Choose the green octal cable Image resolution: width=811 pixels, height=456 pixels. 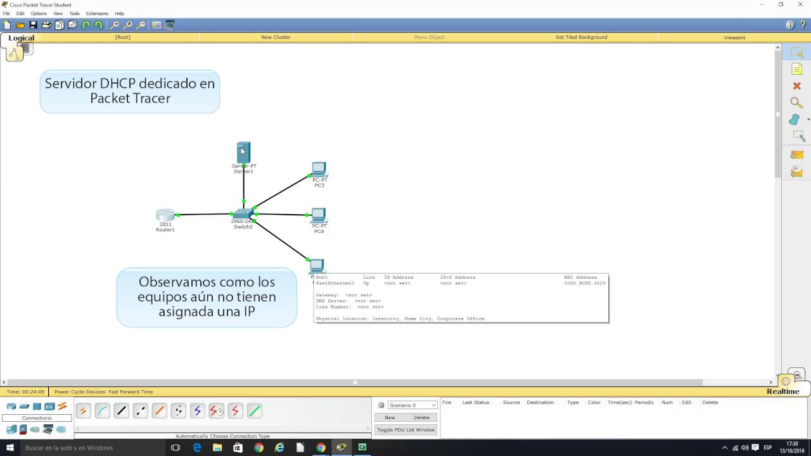click(x=254, y=411)
